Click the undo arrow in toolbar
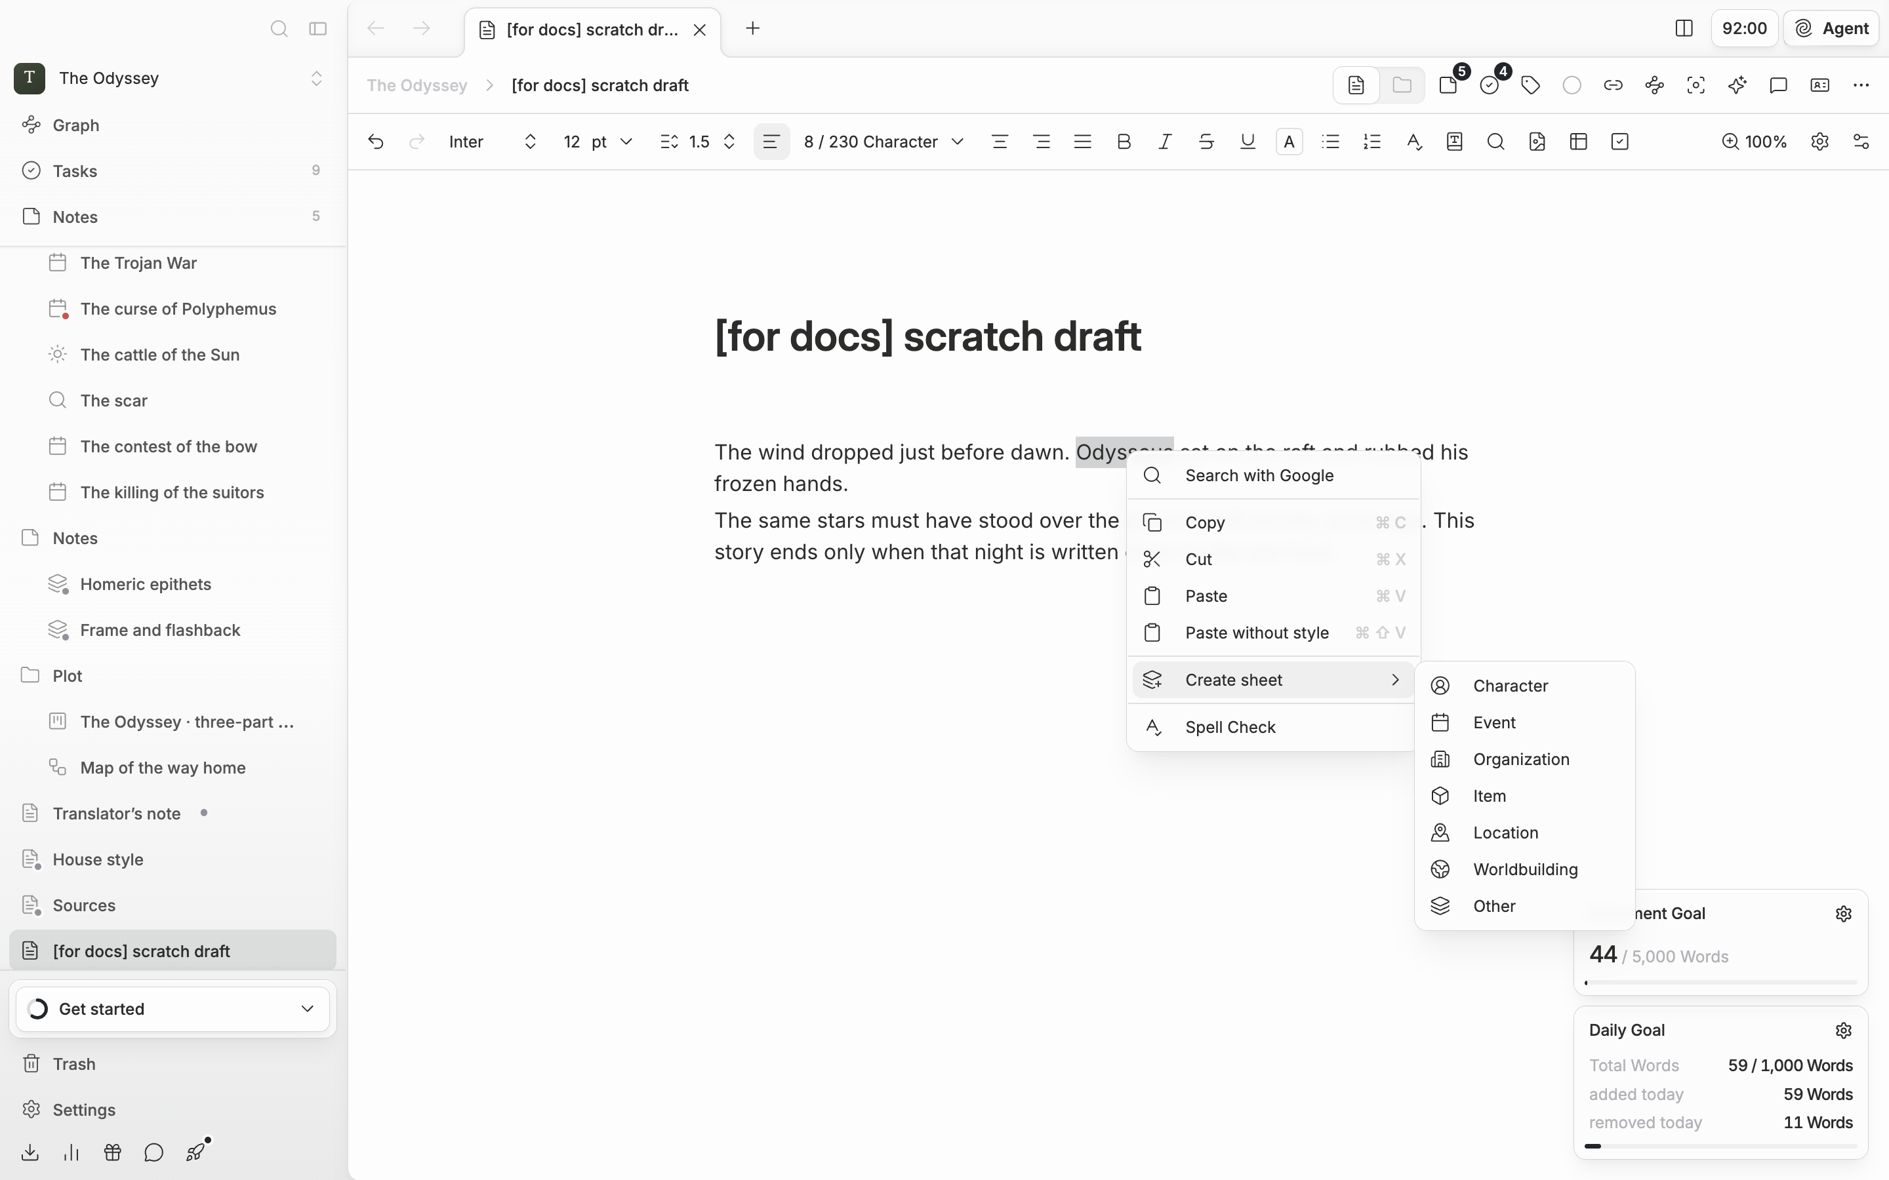Screen dimensions: 1889x1180 [375, 141]
